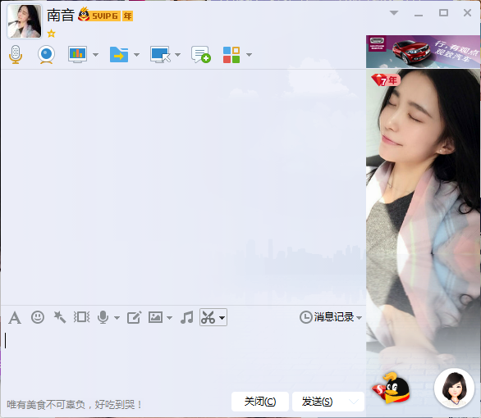Expand the presentation options dropdown arrow
481x418 pixels.
point(96,55)
